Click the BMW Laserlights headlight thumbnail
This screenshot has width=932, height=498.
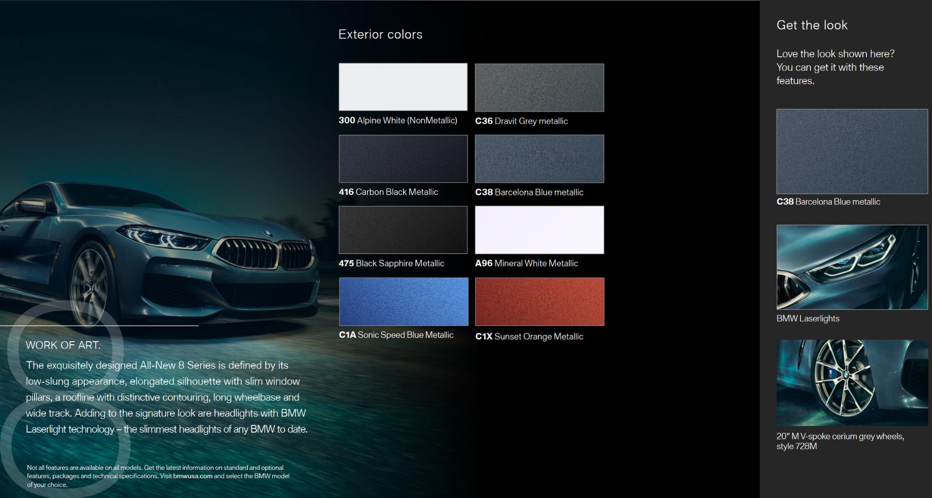click(x=852, y=267)
